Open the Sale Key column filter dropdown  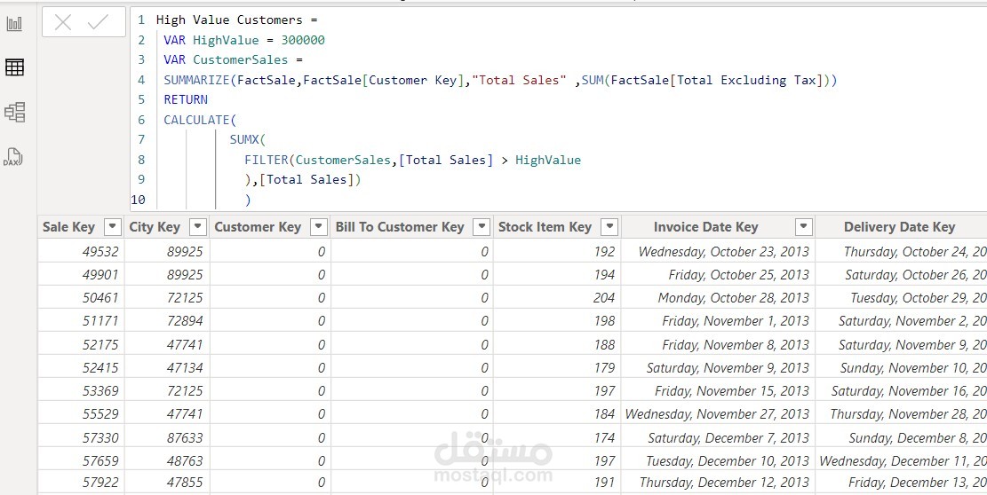point(112,227)
